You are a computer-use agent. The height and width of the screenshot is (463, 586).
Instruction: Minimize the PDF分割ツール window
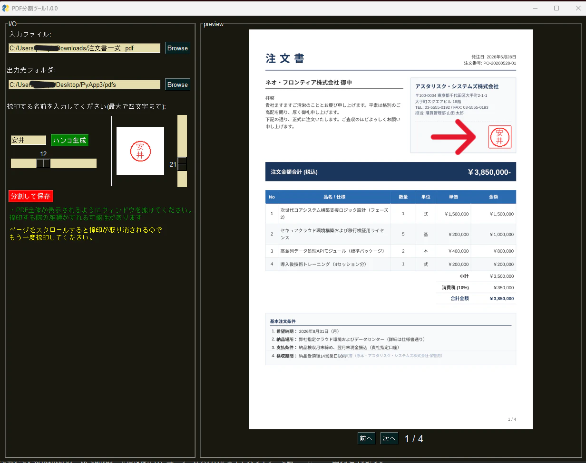coord(535,8)
